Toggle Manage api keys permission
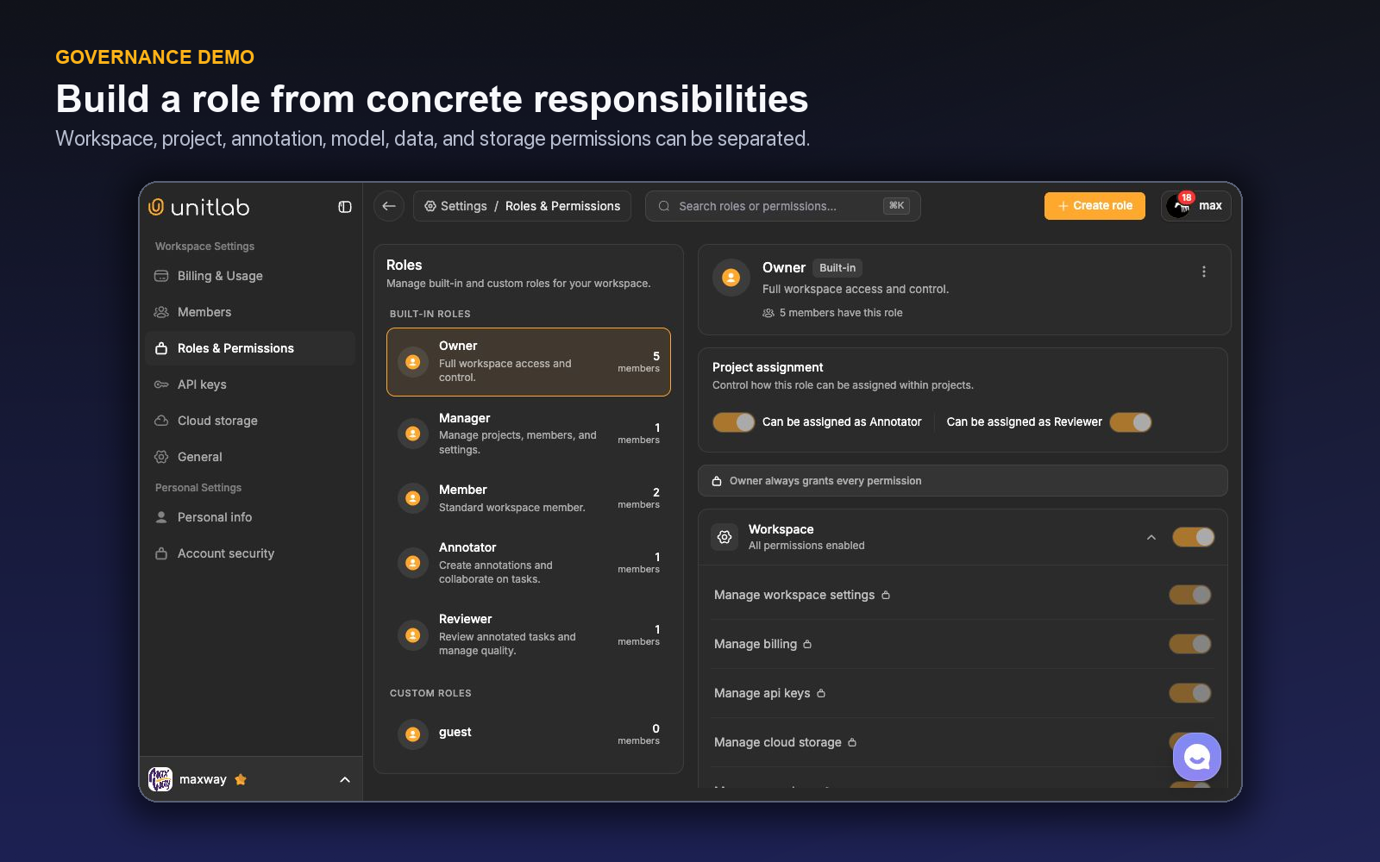The image size is (1380, 862). [x=1190, y=693]
